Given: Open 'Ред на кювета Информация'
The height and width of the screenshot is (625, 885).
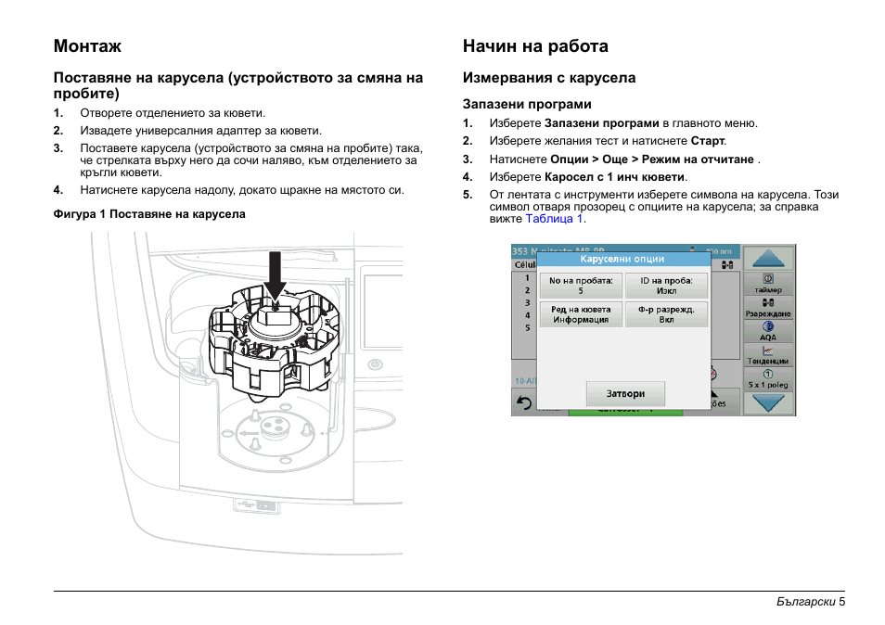Looking at the screenshot, I should coord(581,314).
